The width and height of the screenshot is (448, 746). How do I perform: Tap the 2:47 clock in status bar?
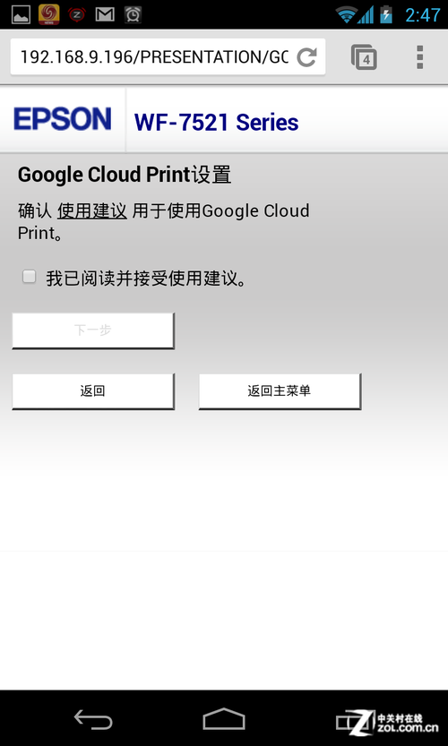tap(423, 14)
